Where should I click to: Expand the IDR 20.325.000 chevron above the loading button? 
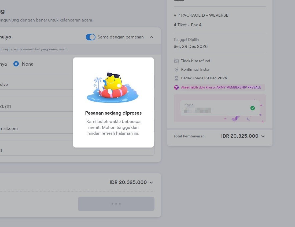[151, 182]
